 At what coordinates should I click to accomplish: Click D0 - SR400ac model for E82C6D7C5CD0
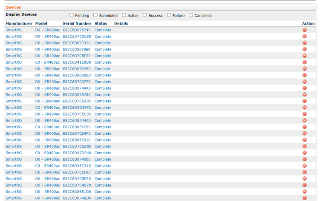[48, 114]
